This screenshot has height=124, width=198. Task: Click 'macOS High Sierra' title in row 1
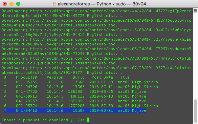(138, 82)
